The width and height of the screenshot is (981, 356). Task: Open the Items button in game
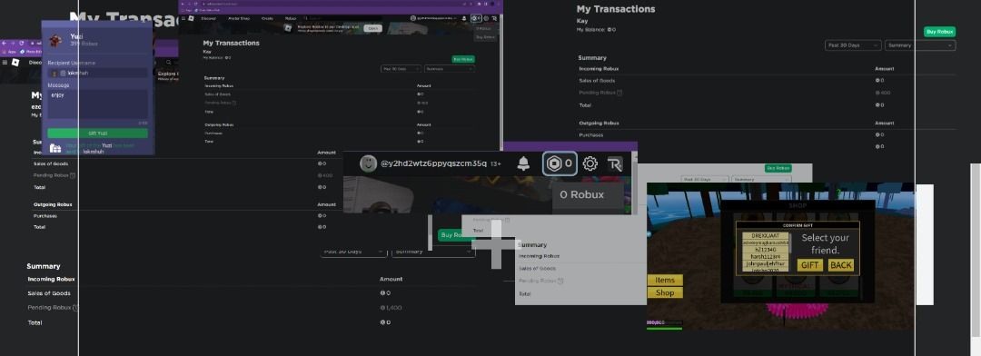665,280
